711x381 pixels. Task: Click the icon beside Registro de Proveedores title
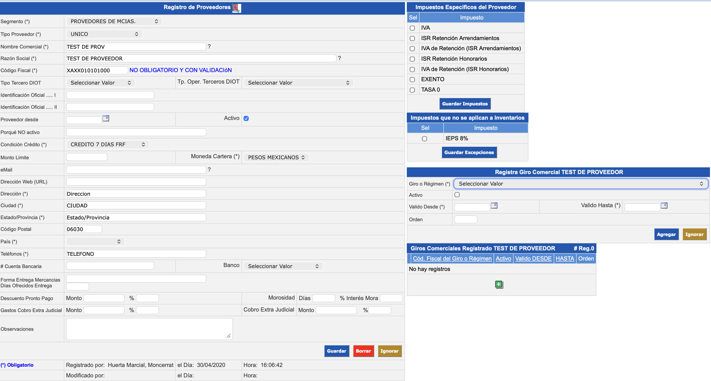(236, 8)
